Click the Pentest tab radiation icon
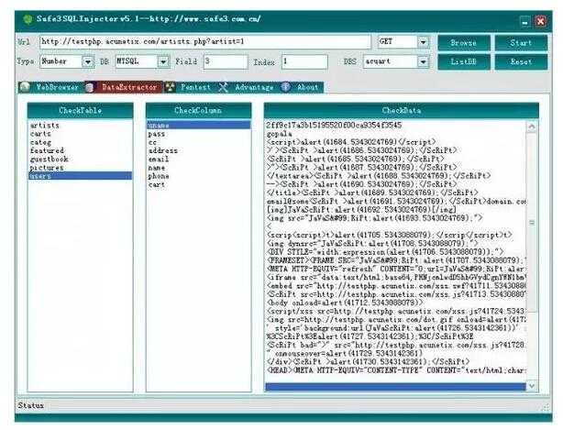 click(171, 87)
